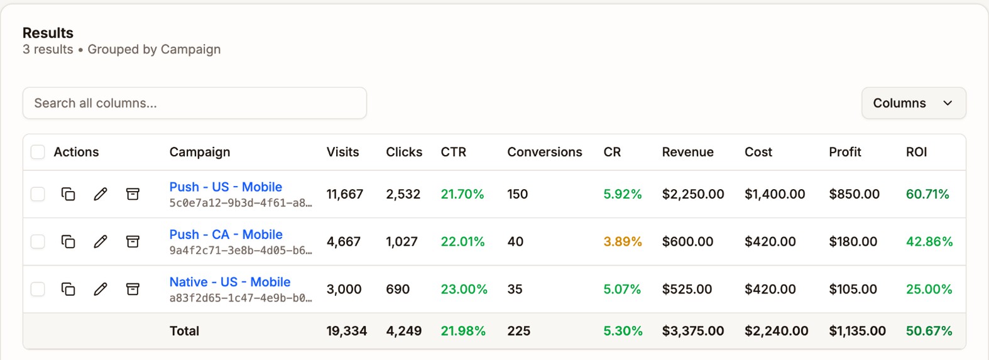
Task: Click the $1,400.00 cost cell
Action: point(775,194)
